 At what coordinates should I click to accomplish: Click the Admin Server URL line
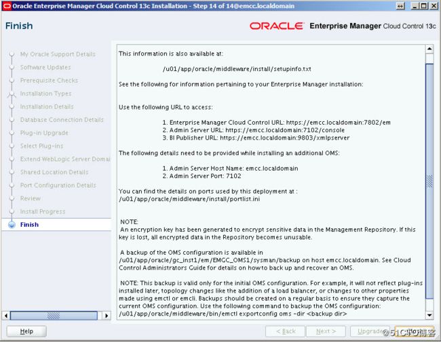[254, 130]
